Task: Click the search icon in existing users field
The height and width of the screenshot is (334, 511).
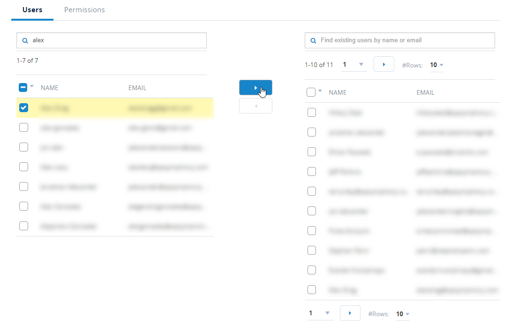Action: click(313, 41)
